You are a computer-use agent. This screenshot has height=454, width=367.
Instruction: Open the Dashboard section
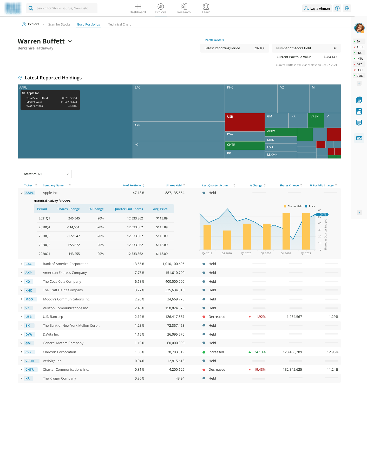[138, 9]
